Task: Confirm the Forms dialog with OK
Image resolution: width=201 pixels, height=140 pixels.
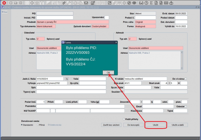Action: (x=108, y=73)
